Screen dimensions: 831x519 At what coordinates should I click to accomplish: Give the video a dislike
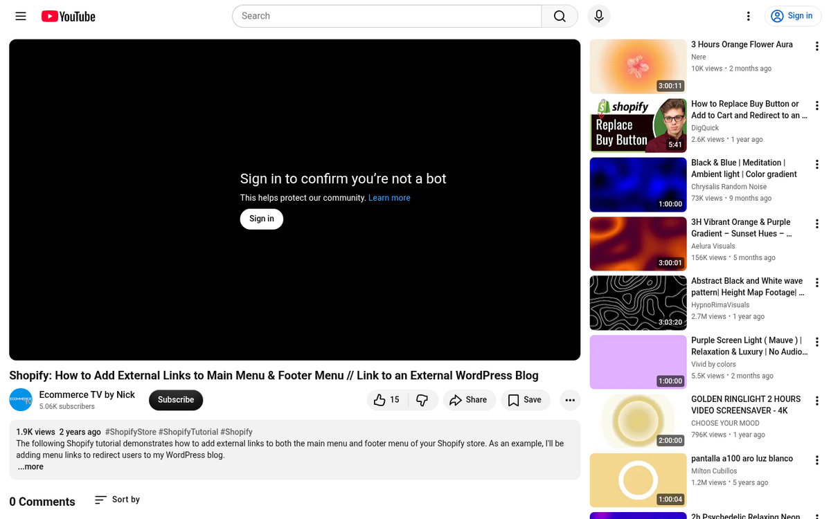tap(422, 400)
